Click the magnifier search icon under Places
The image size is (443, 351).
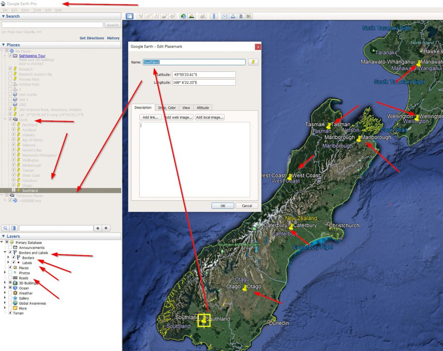(5, 228)
